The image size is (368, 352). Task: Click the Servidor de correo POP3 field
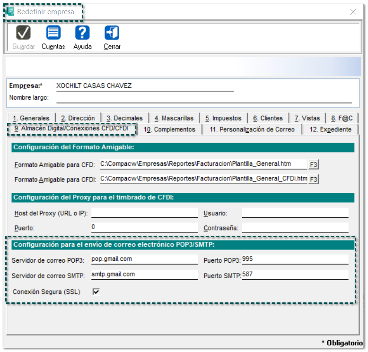coord(144,259)
